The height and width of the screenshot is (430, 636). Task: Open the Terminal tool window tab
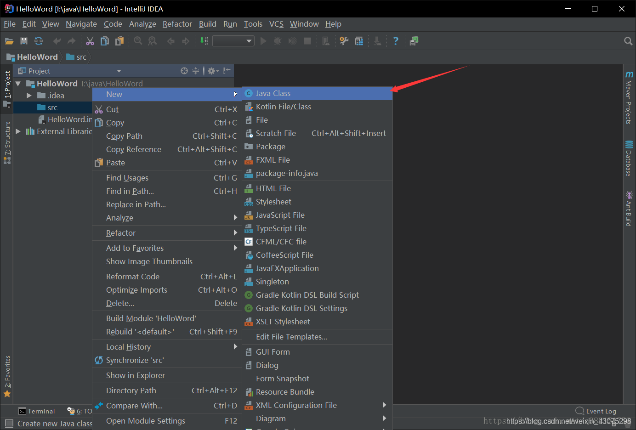37,411
